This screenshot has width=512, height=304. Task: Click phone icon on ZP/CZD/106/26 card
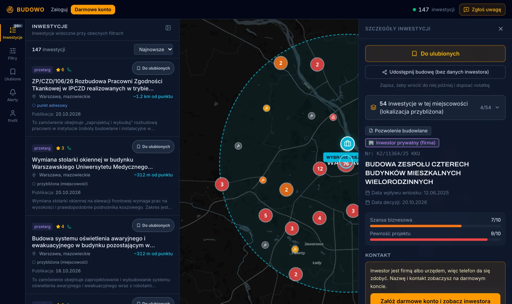(x=69, y=70)
